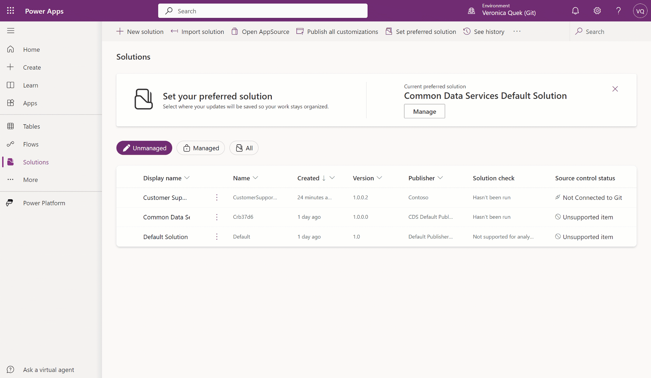This screenshot has height=378, width=651.
Task: Dismiss the preferred solution banner
Action: tap(615, 89)
